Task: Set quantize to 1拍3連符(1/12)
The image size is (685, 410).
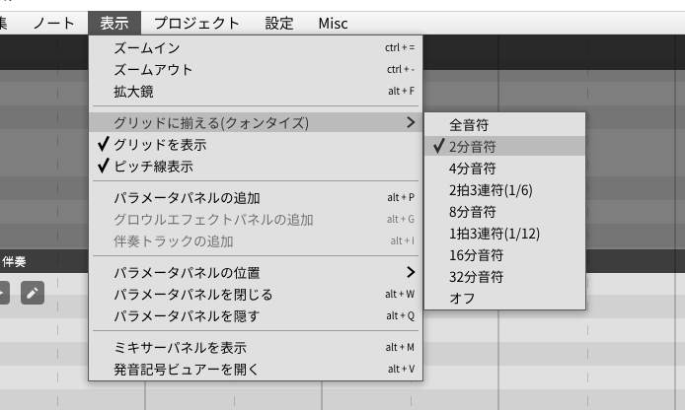Action: [x=495, y=234]
